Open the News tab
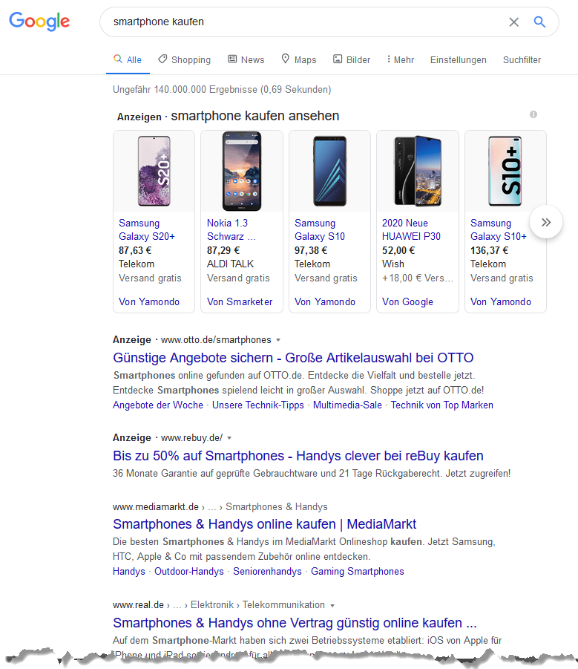The width and height of the screenshot is (578, 669). tap(246, 59)
